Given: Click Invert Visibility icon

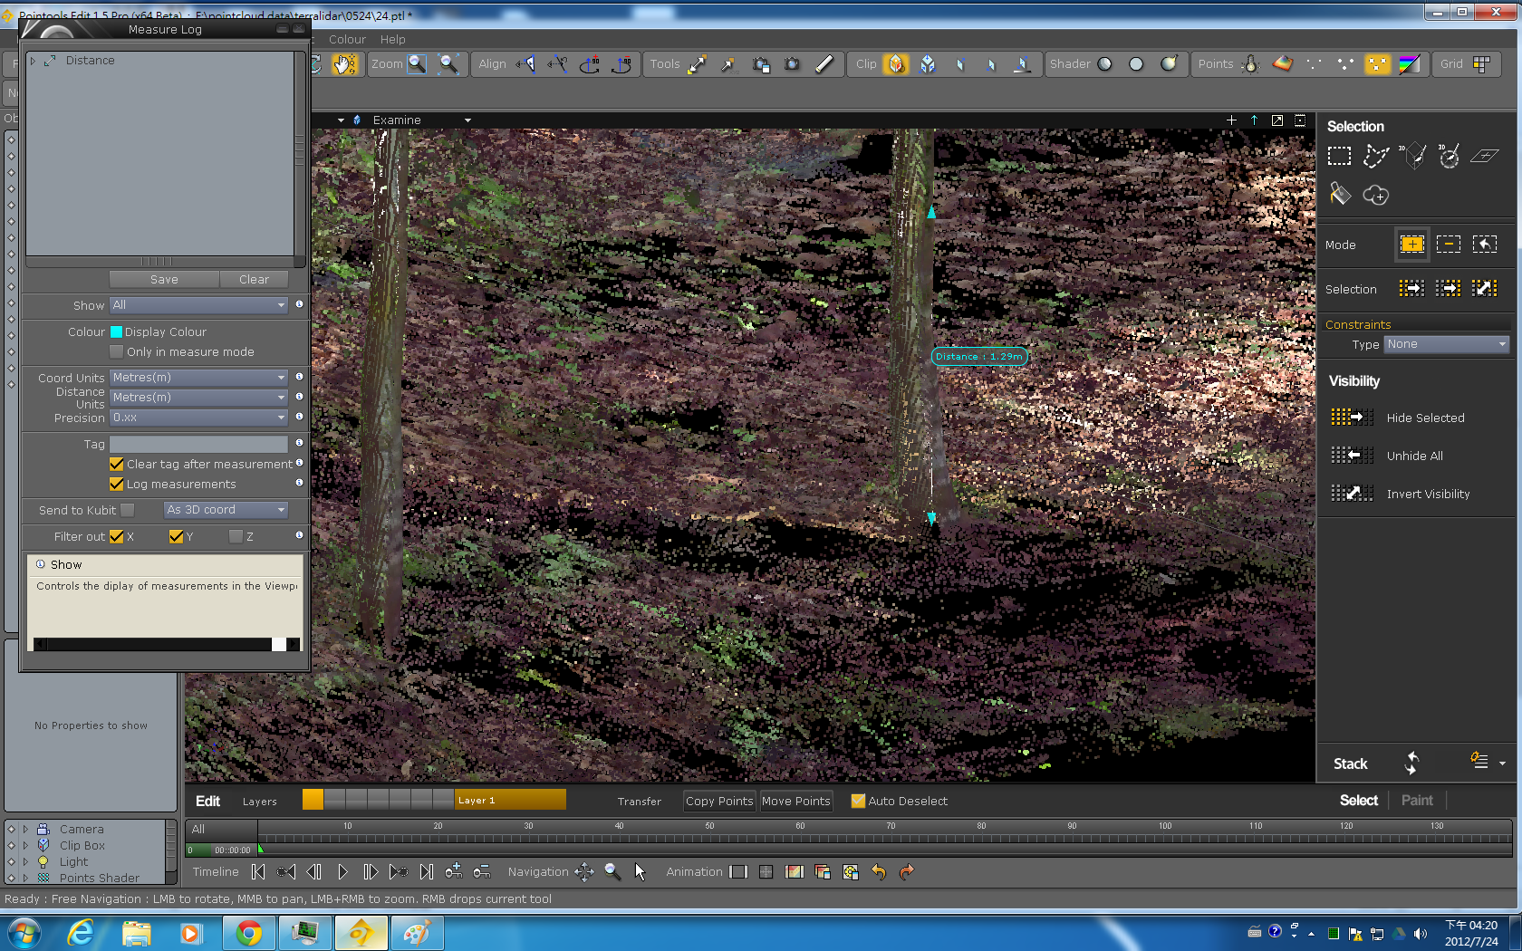Looking at the screenshot, I should coord(1352,493).
